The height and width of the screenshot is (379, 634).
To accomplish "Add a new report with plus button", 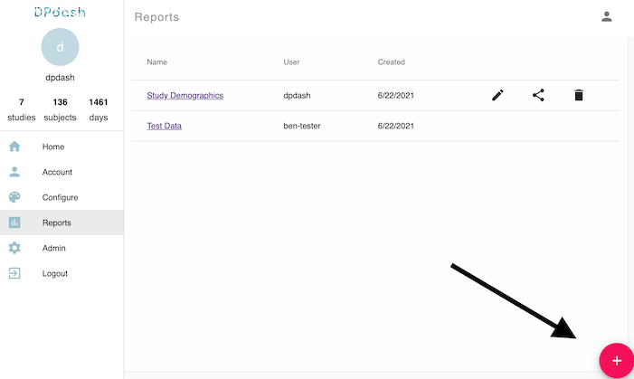I will click(617, 360).
